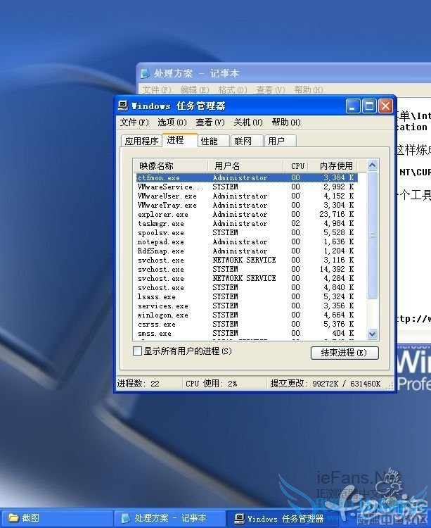Select the VMwareUser.exe process row

click(x=247, y=196)
